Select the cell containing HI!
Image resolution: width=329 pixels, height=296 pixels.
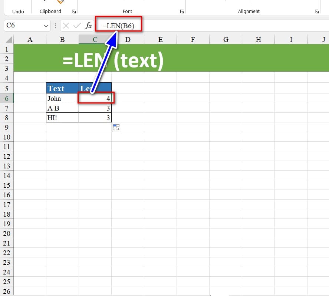click(62, 118)
